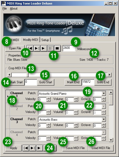Open the Channel 4 Patch dropdown arrow
This screenshot has height=157, width=119.
(x=104, y=133)
